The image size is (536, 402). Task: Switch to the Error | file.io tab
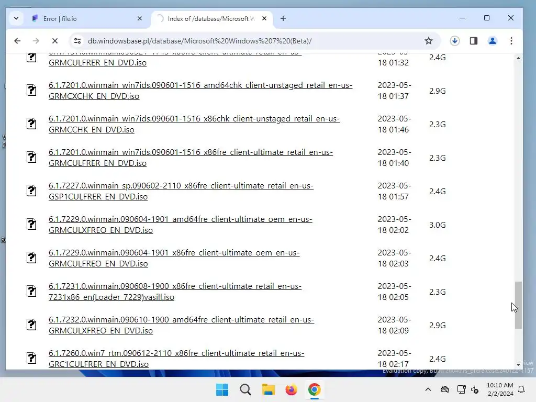click(x=86, y=18)
